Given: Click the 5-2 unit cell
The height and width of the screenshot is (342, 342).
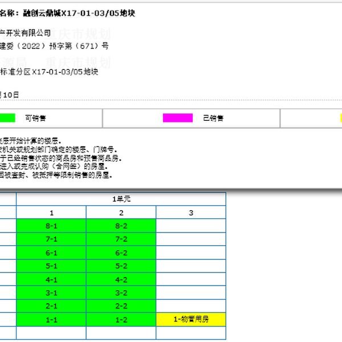Looking at the screenshot, I should click(x=121, y=266).
